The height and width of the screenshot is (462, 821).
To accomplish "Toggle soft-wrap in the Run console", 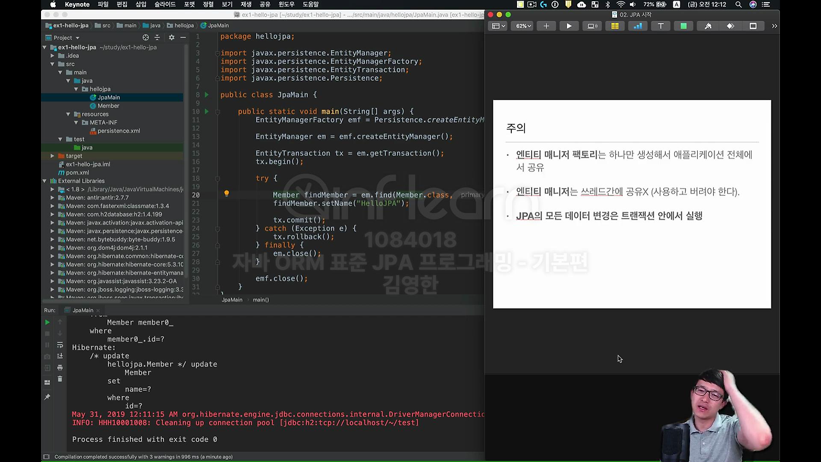I will tap(60, 345).
